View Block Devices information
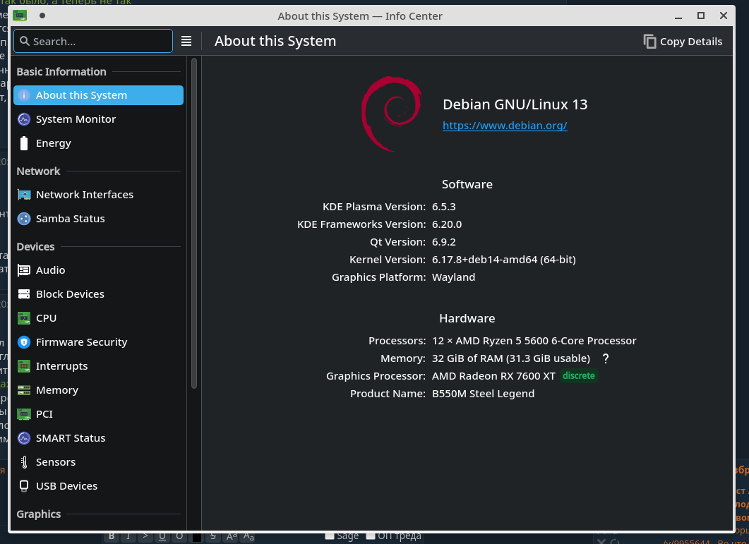 tap(98, 294)
